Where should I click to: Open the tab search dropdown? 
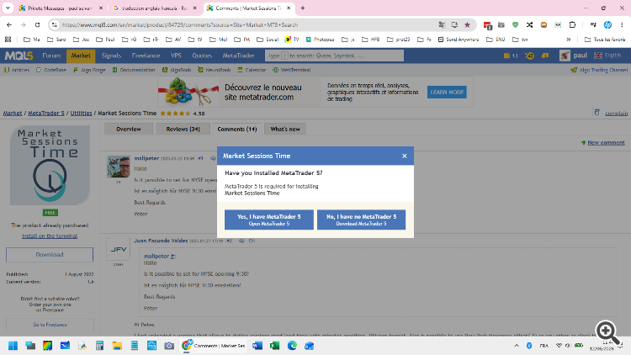[8, 8]
